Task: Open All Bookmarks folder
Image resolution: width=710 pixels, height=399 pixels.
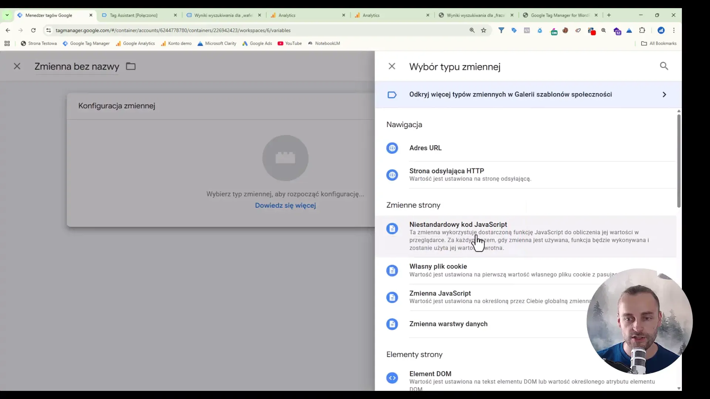Action: coord(659,43)
